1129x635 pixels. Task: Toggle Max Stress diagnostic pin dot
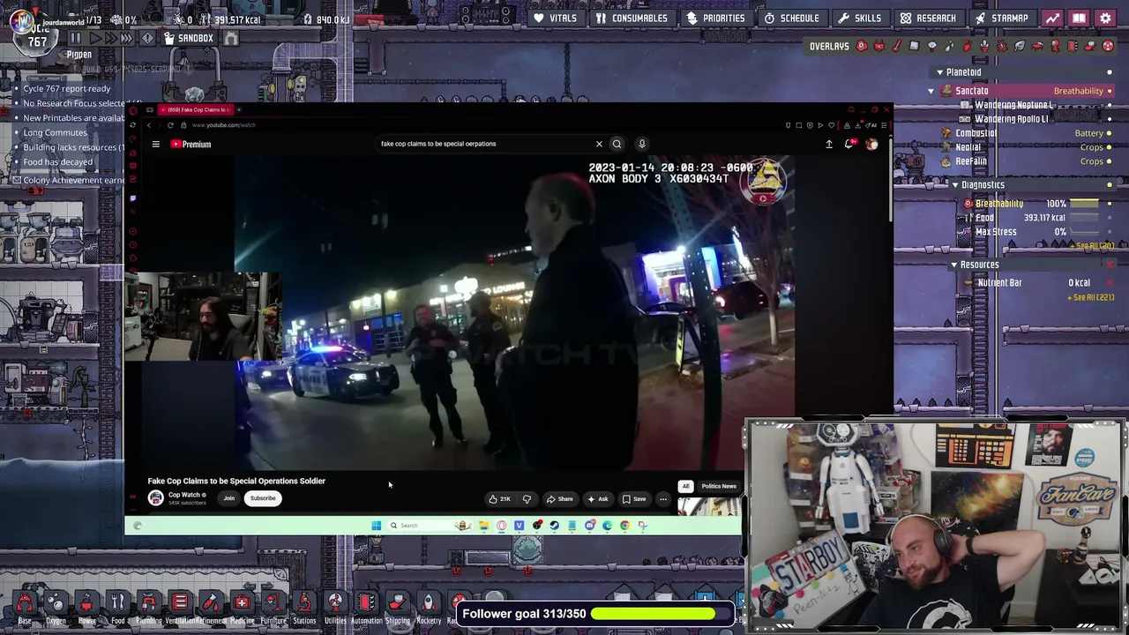(x=1110, y=232)
